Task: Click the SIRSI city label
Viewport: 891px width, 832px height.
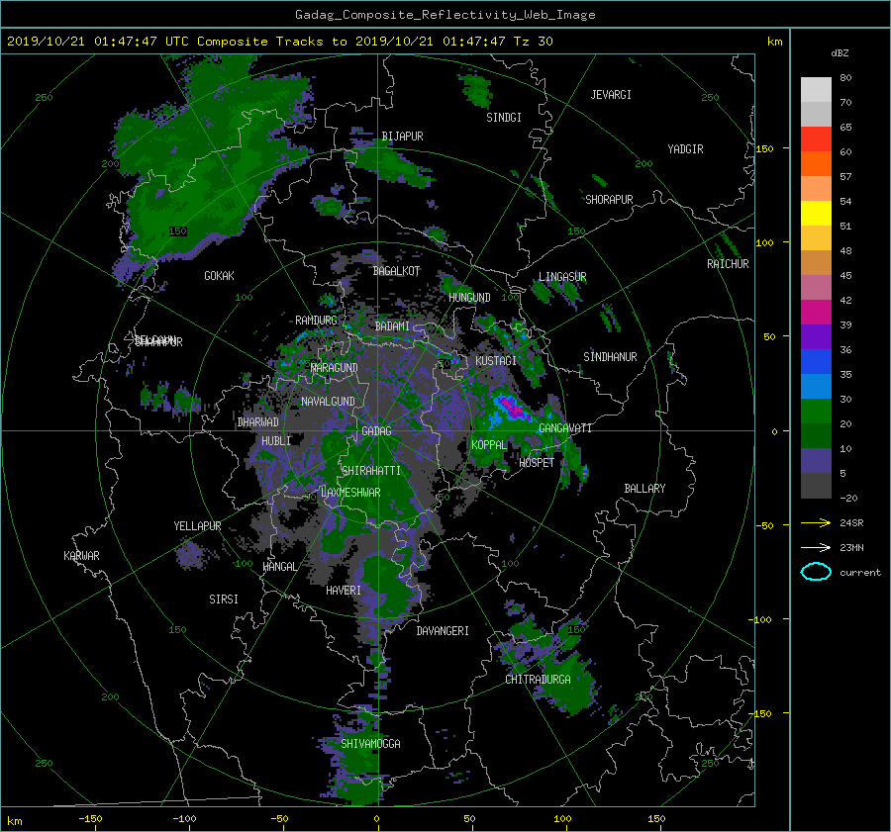Action: coord(224,600)
